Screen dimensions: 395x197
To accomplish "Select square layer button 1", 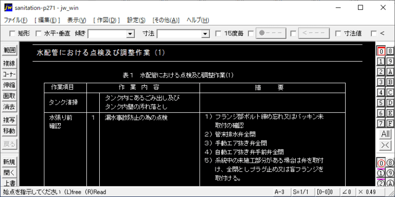I will [381, 62].
